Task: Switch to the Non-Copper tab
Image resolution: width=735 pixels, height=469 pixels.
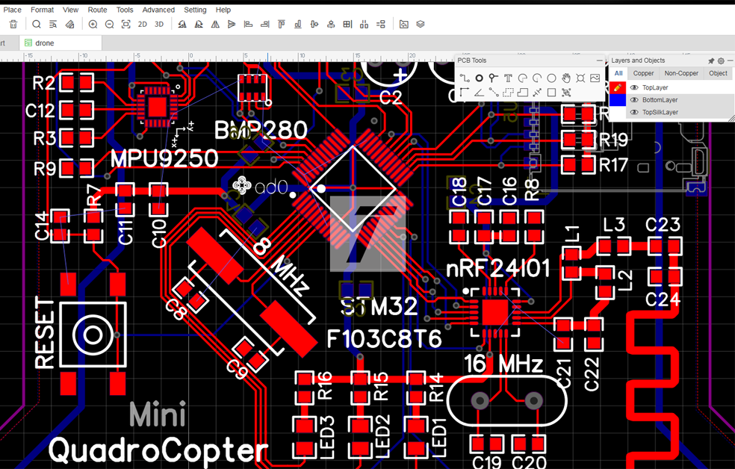Action: [681, 73]
